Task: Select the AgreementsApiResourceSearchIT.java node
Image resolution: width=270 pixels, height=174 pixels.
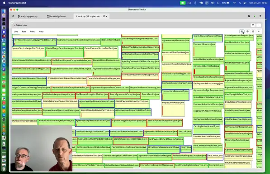Action: tap(96, 104)
